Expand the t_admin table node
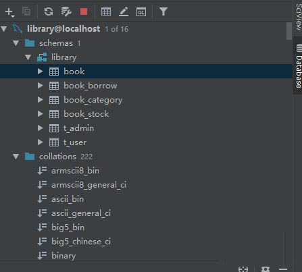The width and height of the screenshot is (302, 272). pos(41,128)
